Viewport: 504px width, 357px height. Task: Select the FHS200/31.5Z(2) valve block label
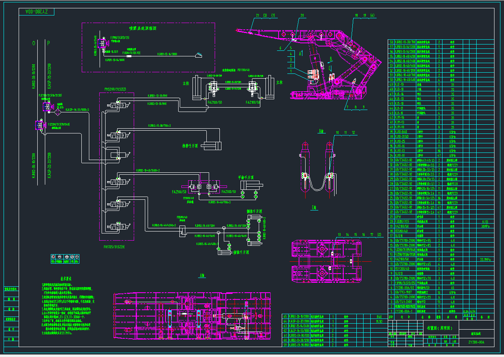click(115, 89)
